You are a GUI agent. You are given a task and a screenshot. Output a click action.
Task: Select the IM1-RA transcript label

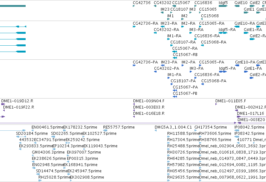pos(174,36)
